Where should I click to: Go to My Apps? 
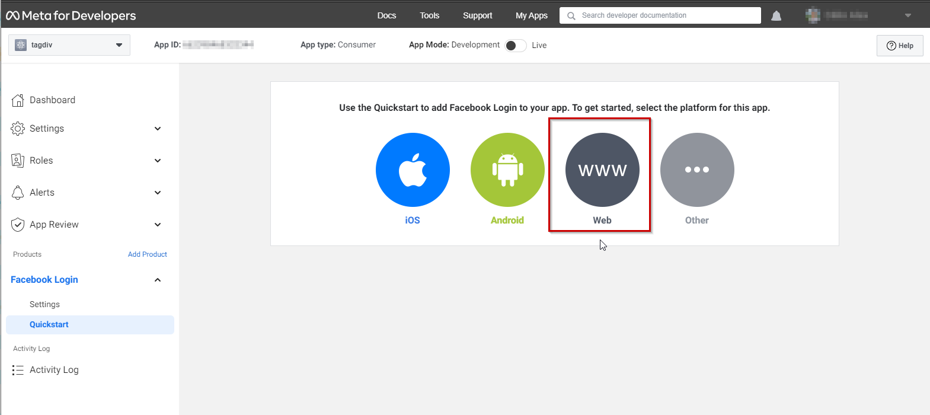[532, 15]
